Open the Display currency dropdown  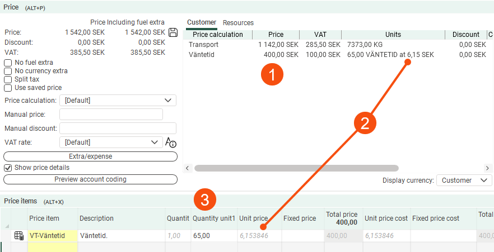pyautogui.click(x=464, y=180)
